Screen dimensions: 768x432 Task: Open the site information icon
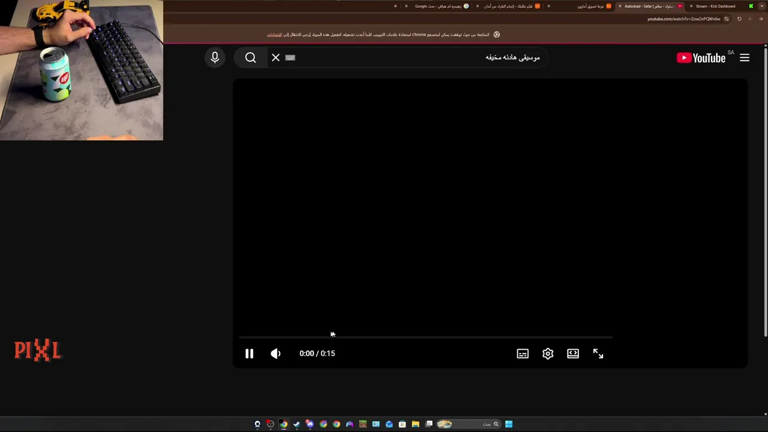(727, 19)
